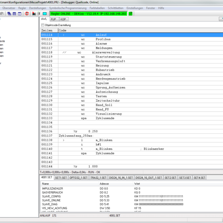Click the cascade windows toolbar icon
This screenshot has height=223, width=223.
(9, 14)
